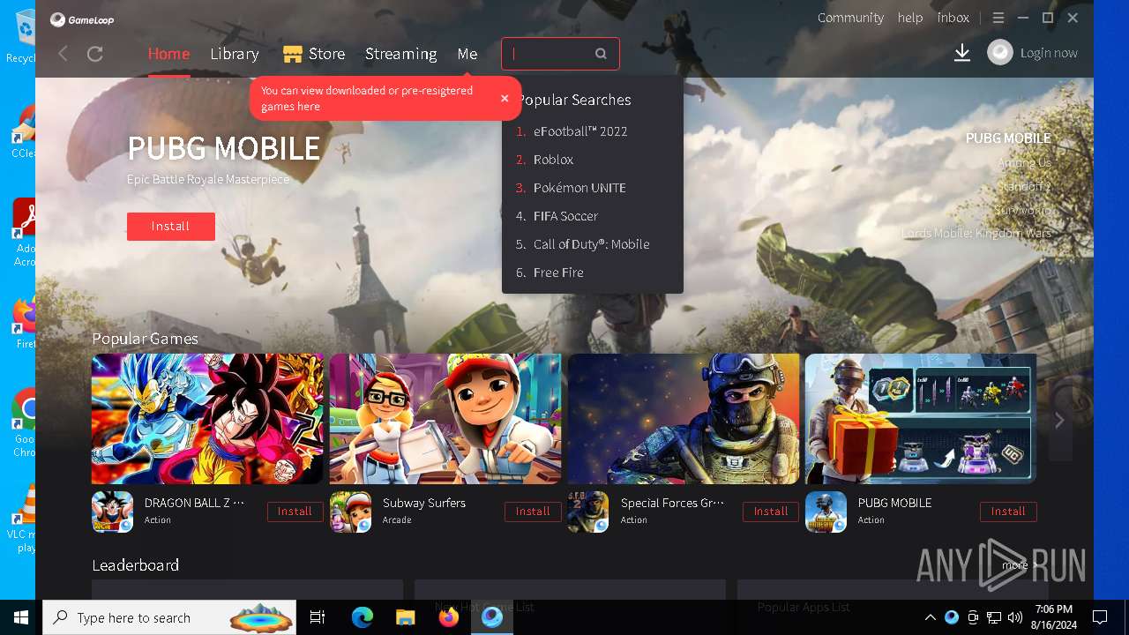
Task: Click Login now
Action: coord(1049,53)
